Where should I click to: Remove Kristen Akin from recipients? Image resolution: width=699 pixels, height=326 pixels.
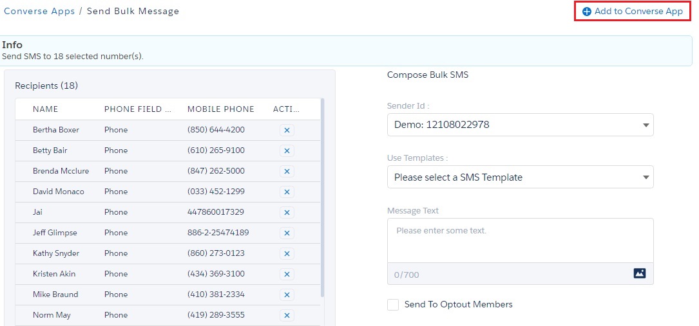tap(287, 274)
